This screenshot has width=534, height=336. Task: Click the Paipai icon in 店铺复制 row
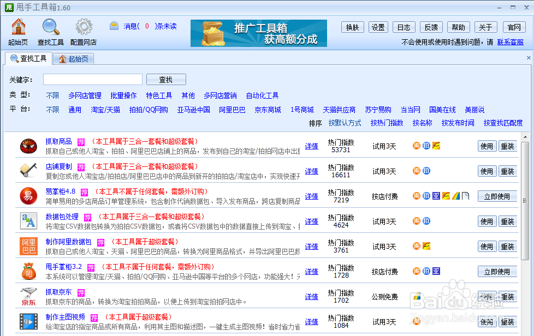point(426,170)
